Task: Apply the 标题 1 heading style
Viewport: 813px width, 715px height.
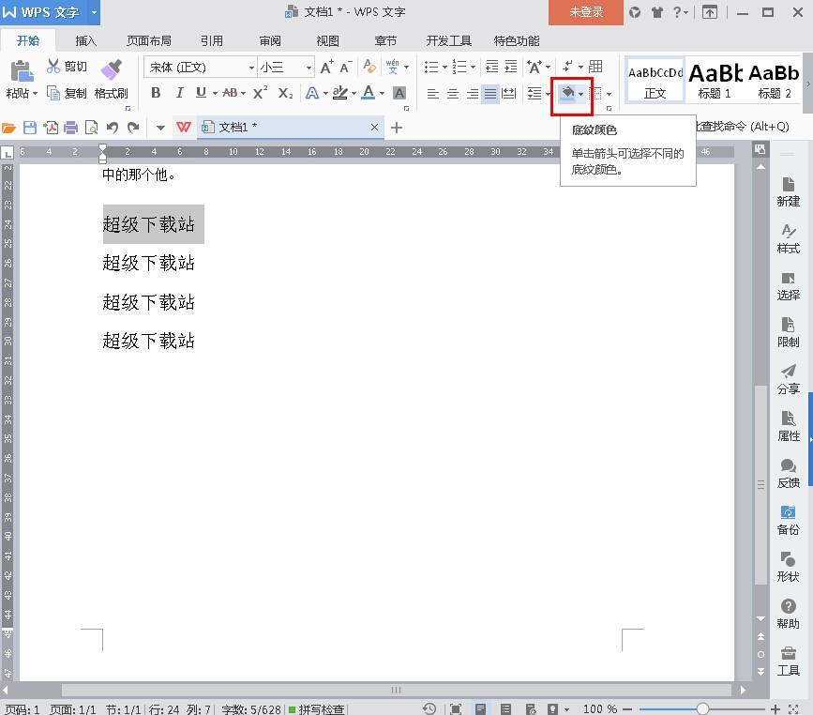Action: pos(715,79)
